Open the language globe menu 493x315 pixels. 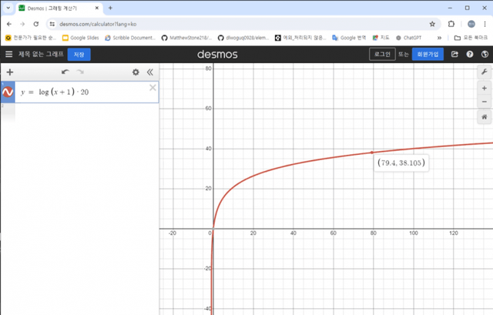pyautogui.click(x=483, y=54)
